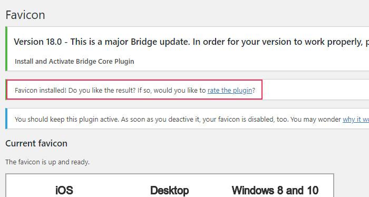
Task: Select the Desktop preview column heading
Action: (x=169, y=190)
